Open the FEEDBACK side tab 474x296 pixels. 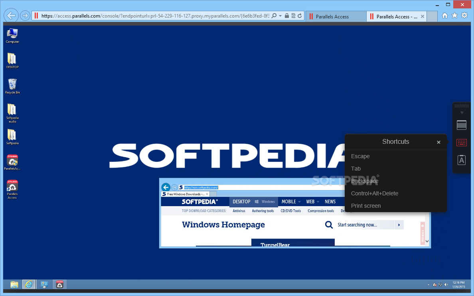tap(422, 233)
